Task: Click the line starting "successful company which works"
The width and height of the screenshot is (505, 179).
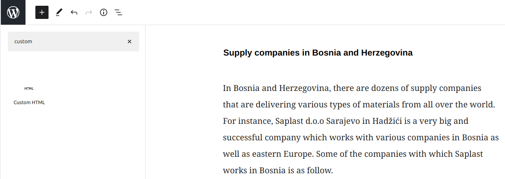Action: pyautogui.click(x=361, y=137)
